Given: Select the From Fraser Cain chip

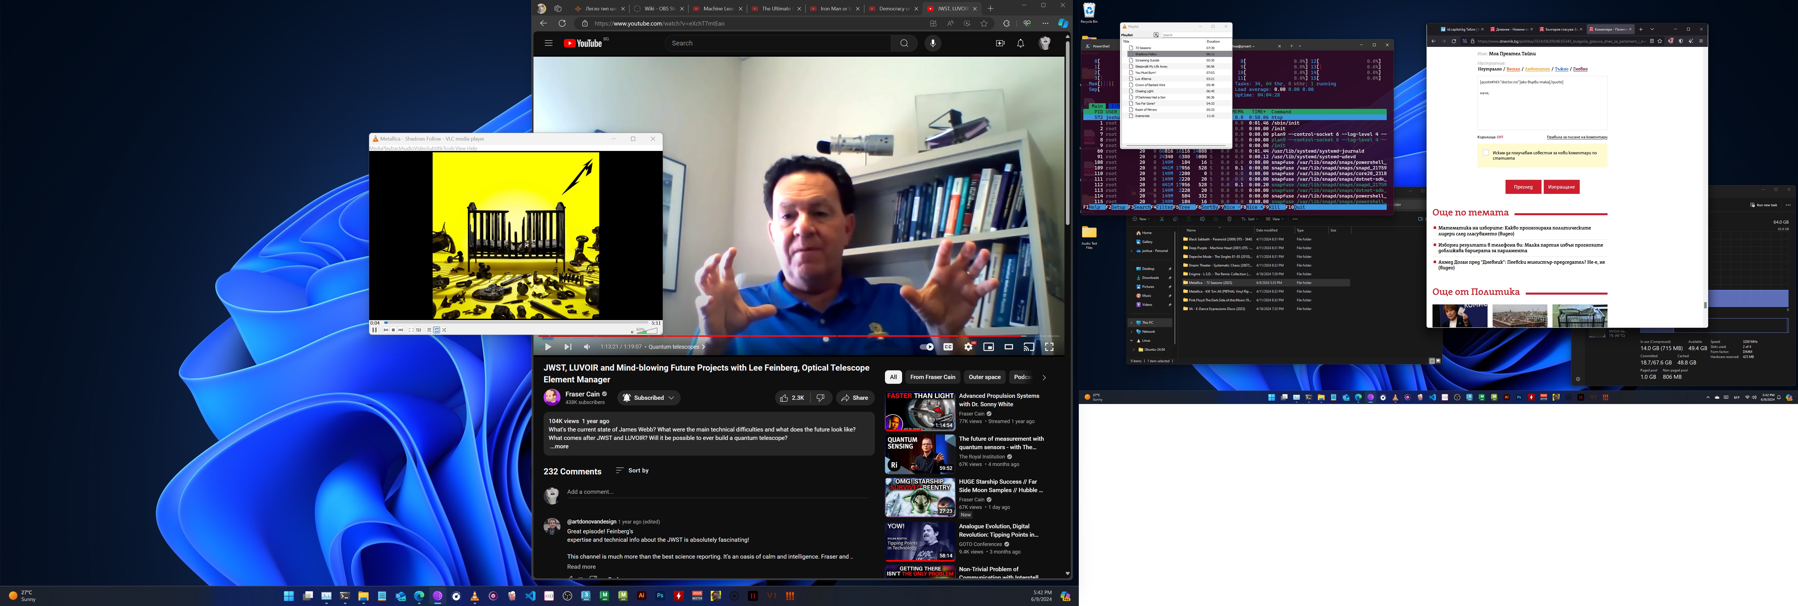Looking at the screenshot, I should pos(932,377).
